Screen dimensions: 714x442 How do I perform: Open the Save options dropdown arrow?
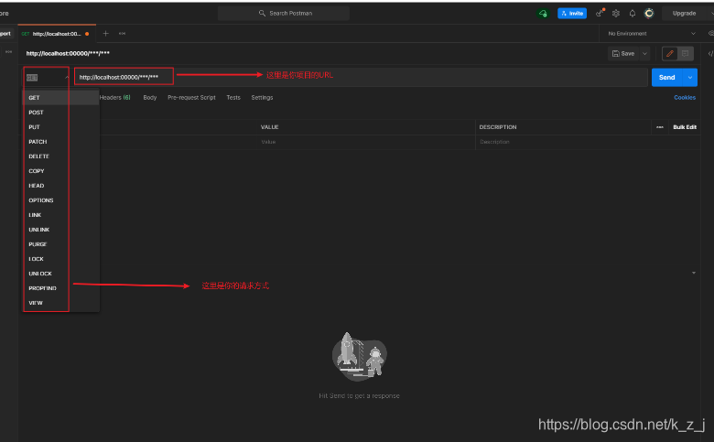point(644,53)
